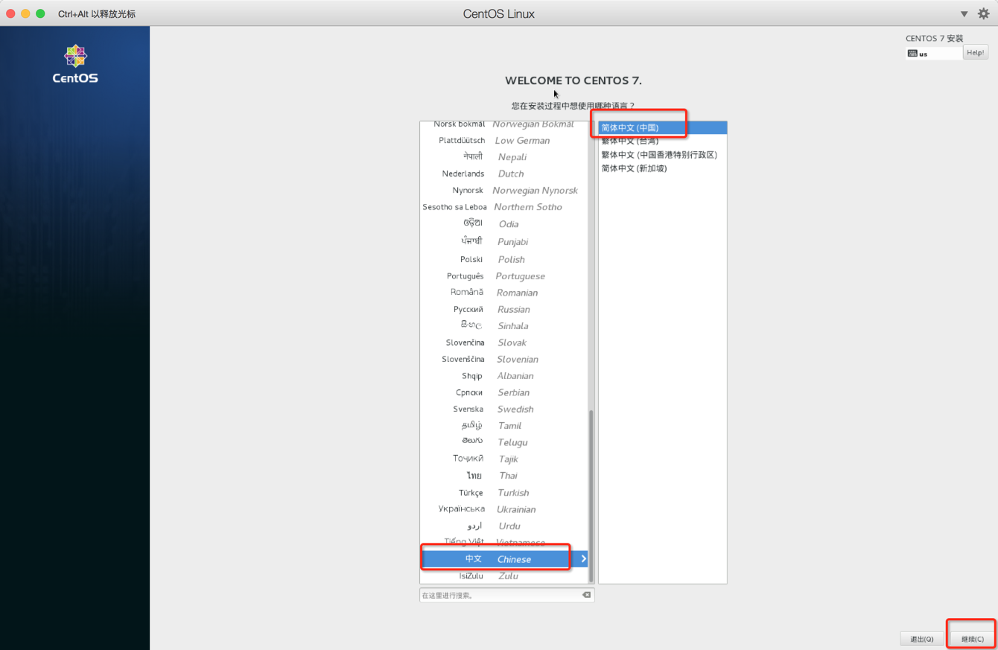Select 简体中文 (中国) locale
This screenshot has width=998, height=650.
(662, 128)
